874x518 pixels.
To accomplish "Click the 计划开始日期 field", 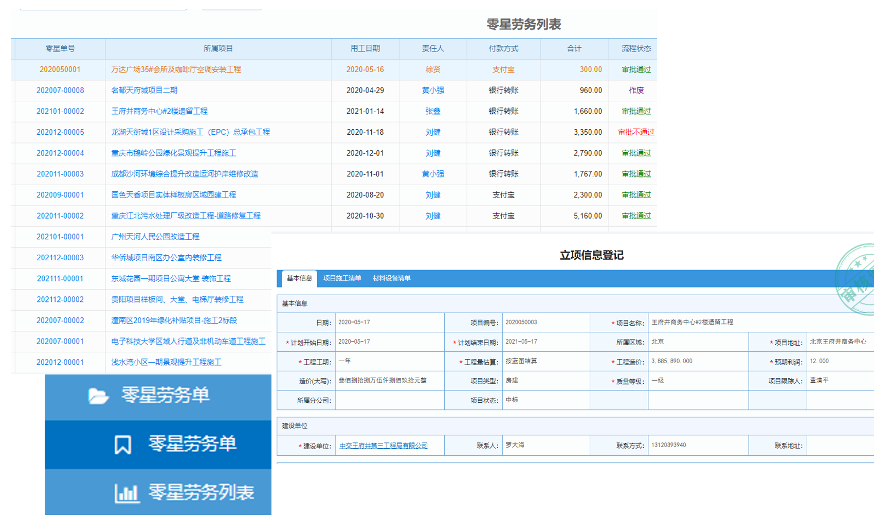I will coord(389,342).
